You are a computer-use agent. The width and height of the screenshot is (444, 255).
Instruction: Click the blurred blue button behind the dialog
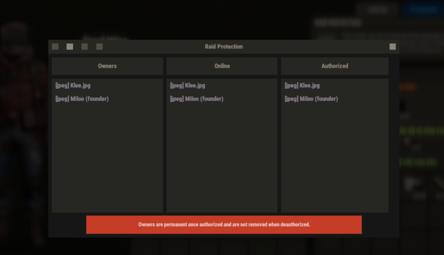(423, 9)
